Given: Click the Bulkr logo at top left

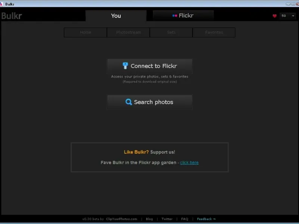Looking at the screenshot, I should tap(12, 16).
